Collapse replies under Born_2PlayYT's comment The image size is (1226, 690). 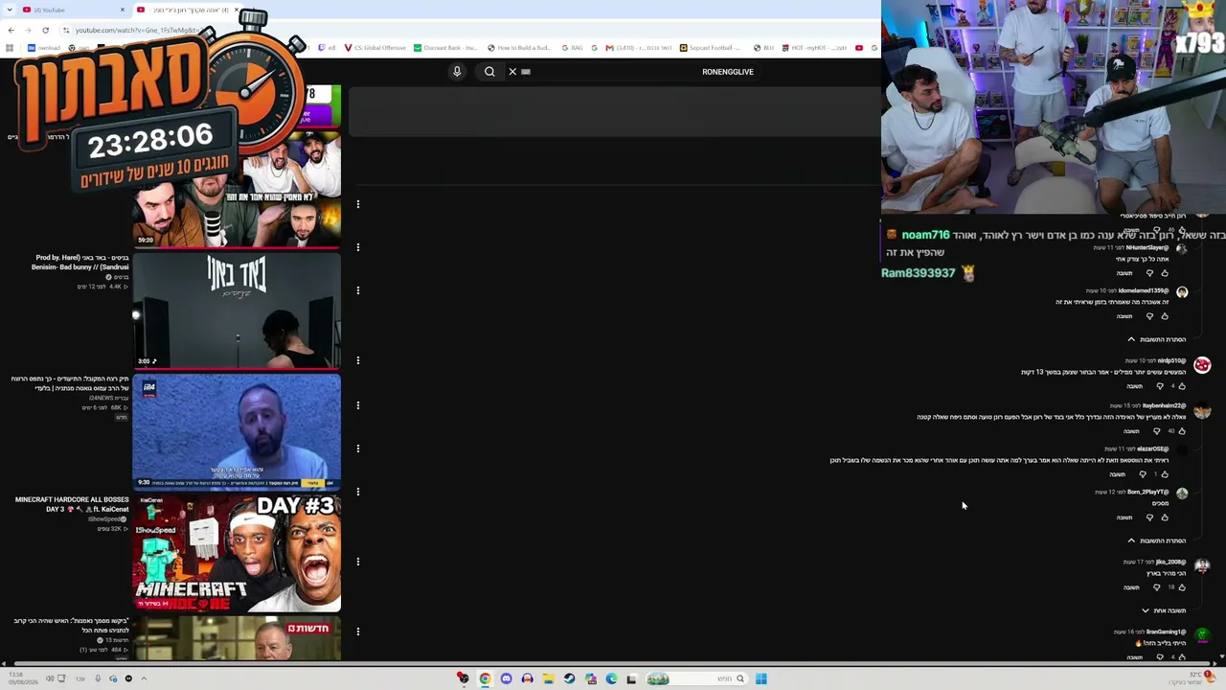(x=1157, y=540)
